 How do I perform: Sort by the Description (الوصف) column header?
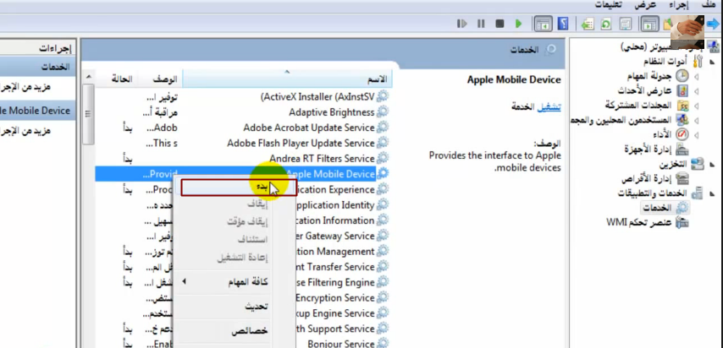161,79
